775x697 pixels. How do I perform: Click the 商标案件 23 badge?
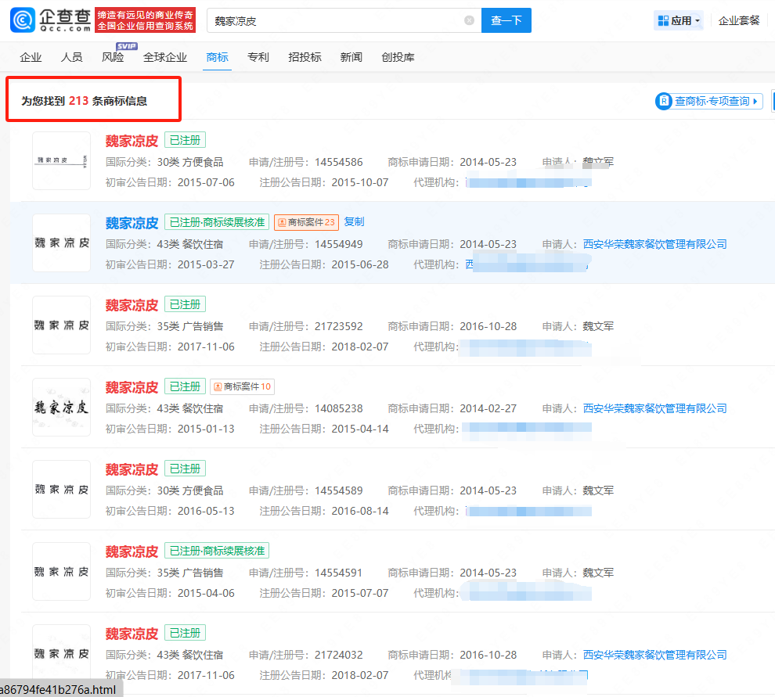pos(306,222)
